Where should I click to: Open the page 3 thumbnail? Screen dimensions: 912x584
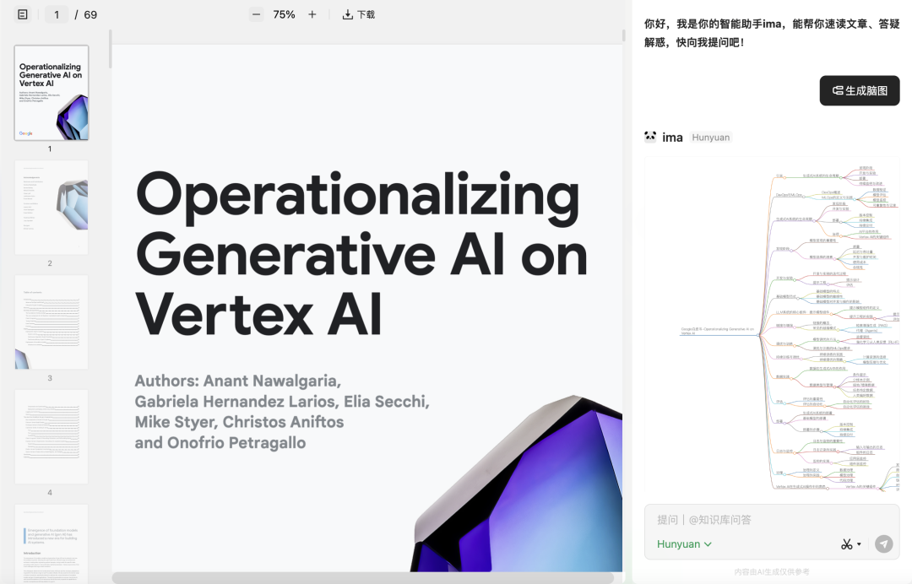click(x=52, y=322)
